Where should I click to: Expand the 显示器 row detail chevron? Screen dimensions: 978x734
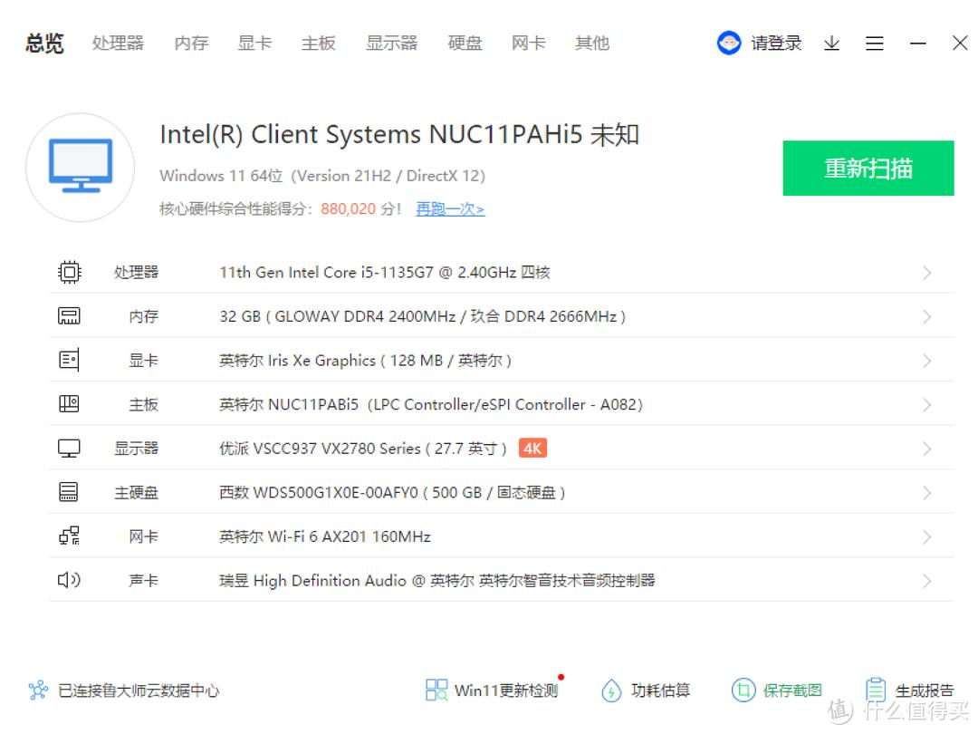pyautogui.click(x=925, y=448)
